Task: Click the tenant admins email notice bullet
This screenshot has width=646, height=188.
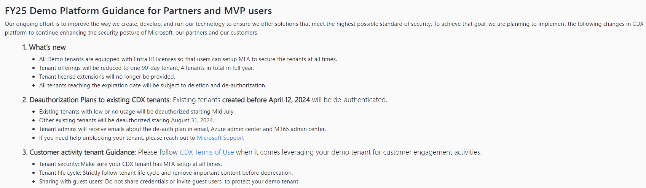Action: (182, 129)
